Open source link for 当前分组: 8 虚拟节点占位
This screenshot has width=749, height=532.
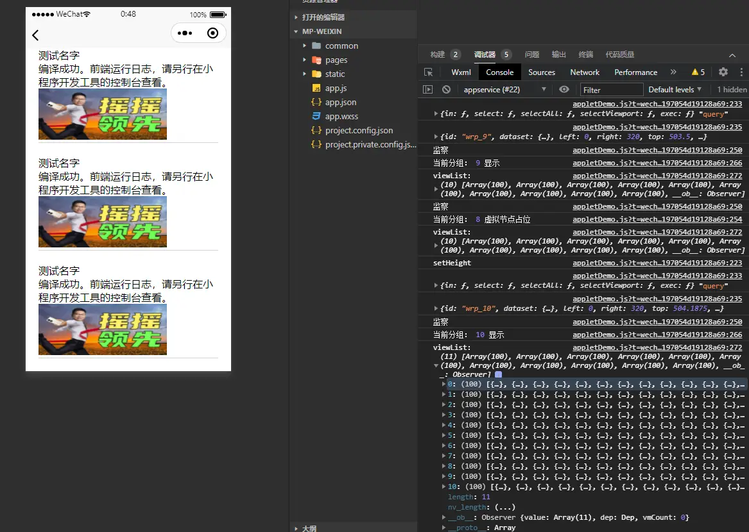(657, 219)
